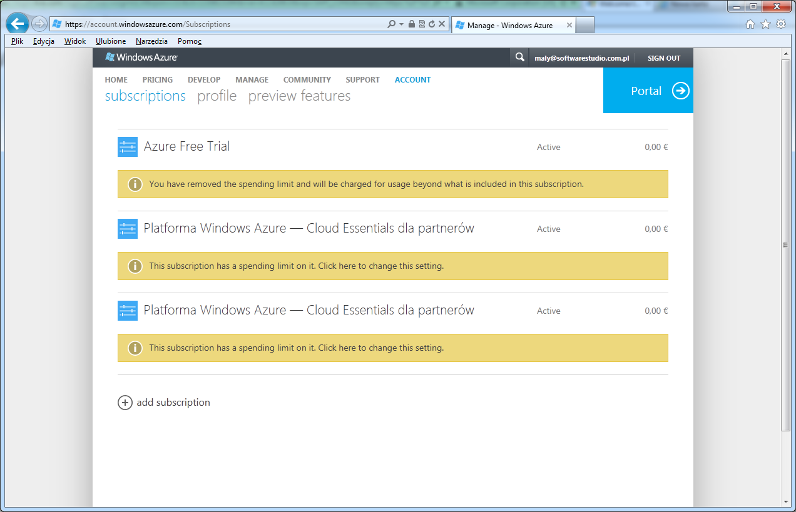Open the Narzędzia menu
Screen dimensions: 796x512
pyautogui.click(x=151, y=41)
